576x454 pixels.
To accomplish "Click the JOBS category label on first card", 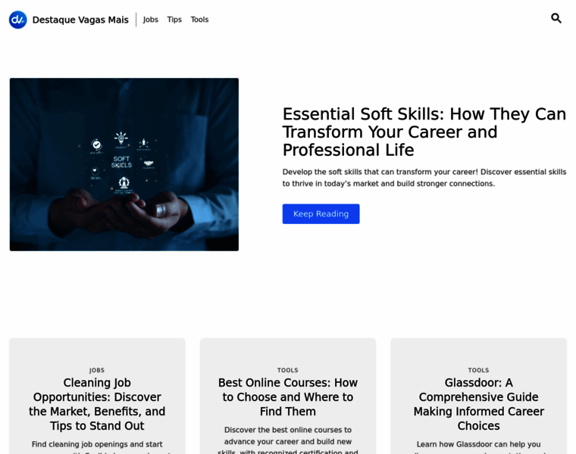I will tap(97, 370).
